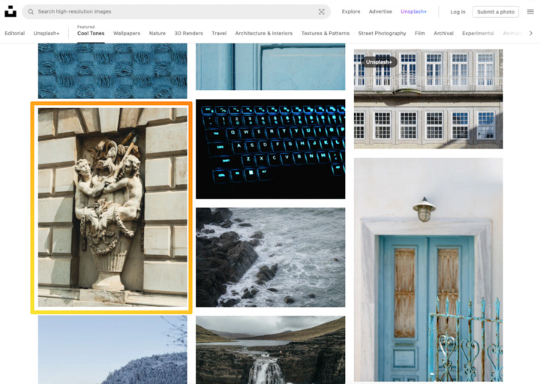Open the blue door with lamp photo
The height and width of the screenshot is (384, 540).
click(428, 270)
